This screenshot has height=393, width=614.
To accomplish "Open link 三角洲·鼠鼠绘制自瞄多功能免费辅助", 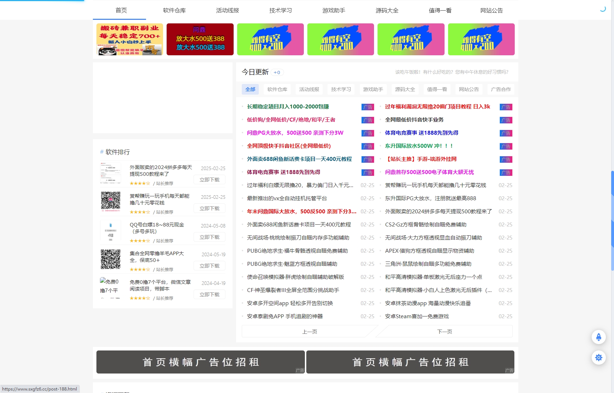I will pos(428,264).
